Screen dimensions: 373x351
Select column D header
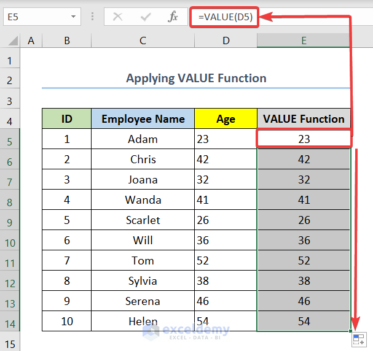coord(226,40)
